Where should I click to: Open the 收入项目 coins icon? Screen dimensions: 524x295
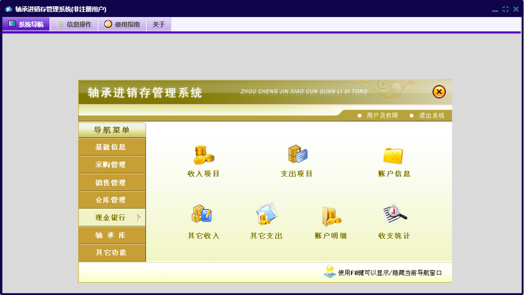pyautogui.click(x=204, y=155)
